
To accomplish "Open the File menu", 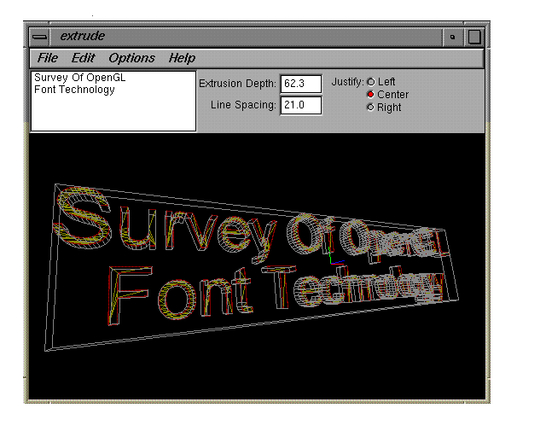I will point(48,58).
